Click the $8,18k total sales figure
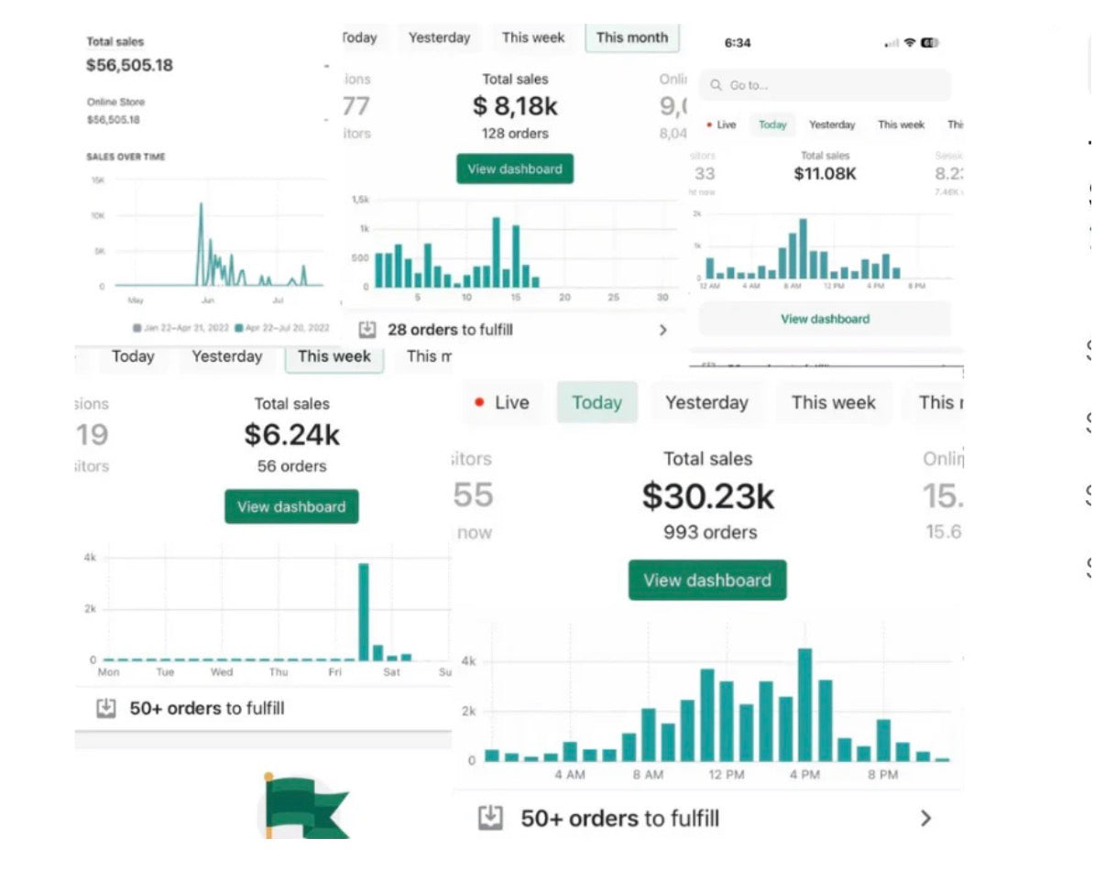Viewport: 1105px width, 893px height. point(515,106)
